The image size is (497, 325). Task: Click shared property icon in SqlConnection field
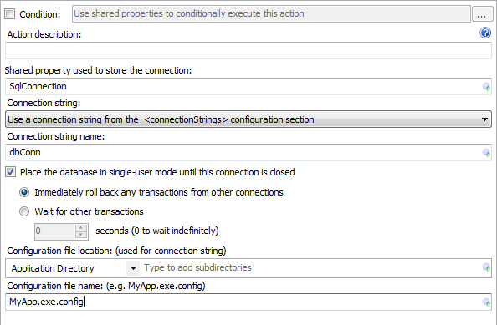pos(486,87)
